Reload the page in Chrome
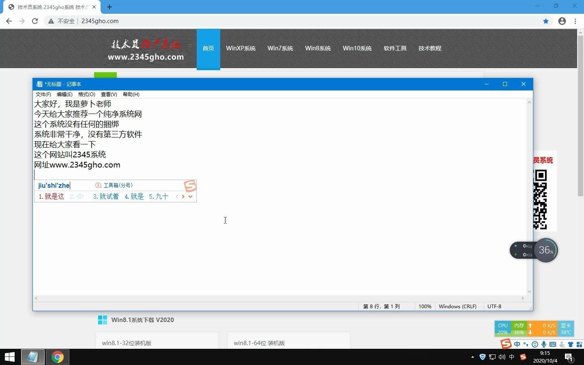 point(35,21)
